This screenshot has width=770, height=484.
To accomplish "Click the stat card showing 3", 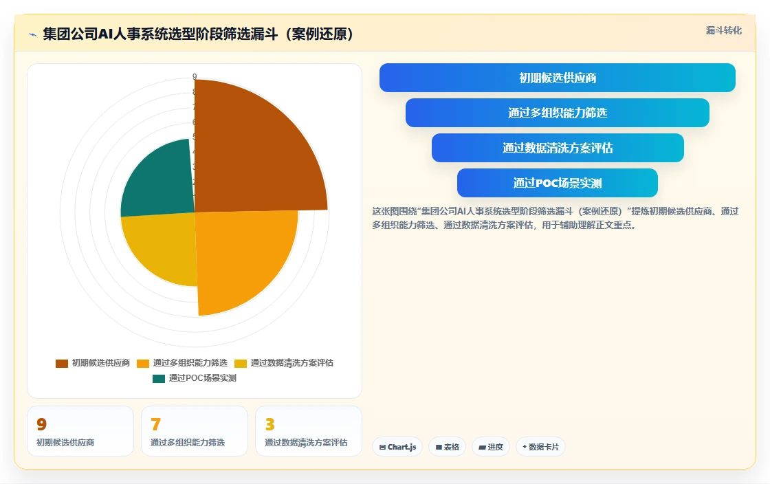I will [309, 431].
